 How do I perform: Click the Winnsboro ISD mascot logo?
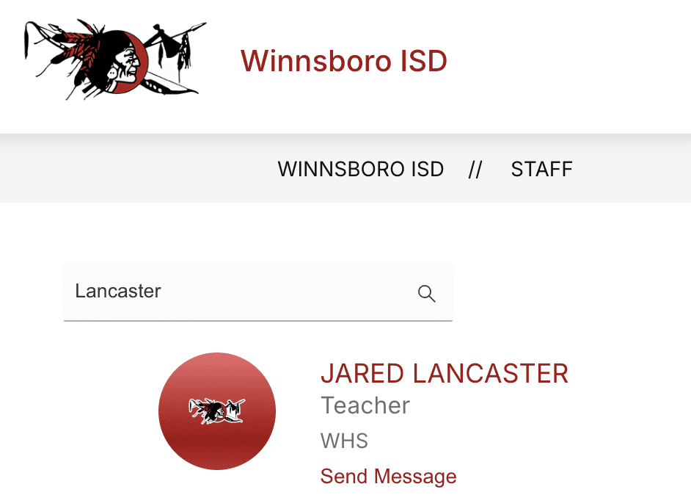click(115, 59)
